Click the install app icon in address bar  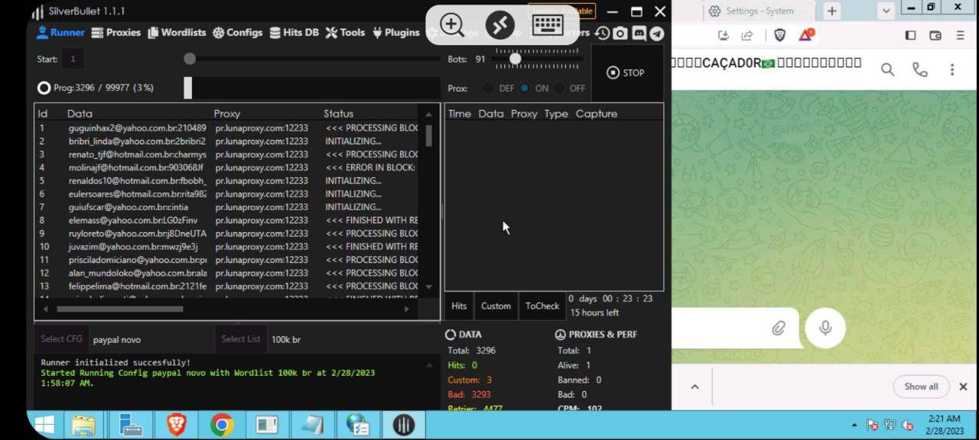pyautogui.click(x=724, y=35)
